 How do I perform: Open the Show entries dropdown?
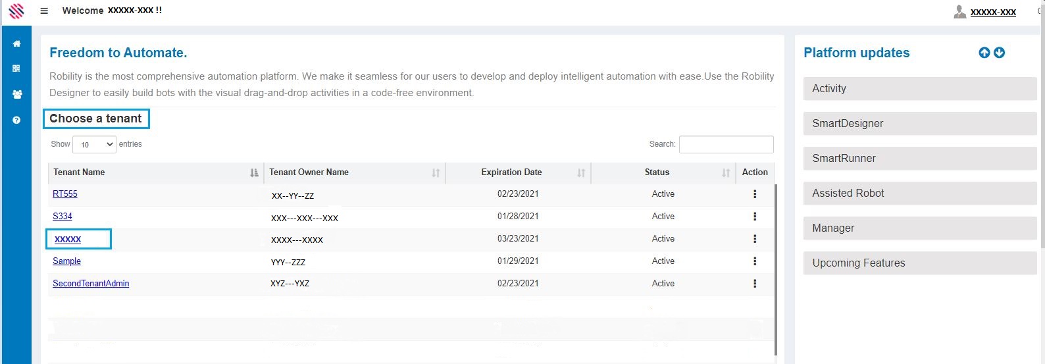click(x=94, y=144)
